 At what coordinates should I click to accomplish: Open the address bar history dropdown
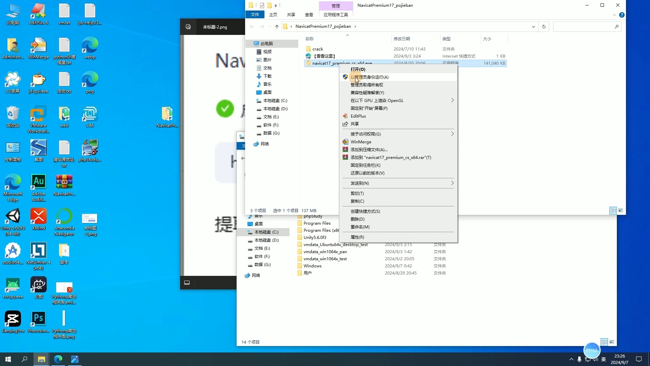click(533, 26)
